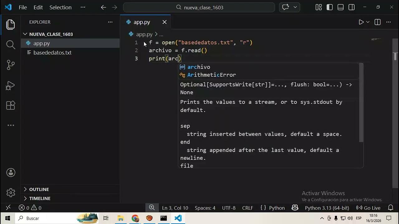The width and height of the screenshot is (399, 224).
Task: Click the command center search box
Action: pos(199,7)
